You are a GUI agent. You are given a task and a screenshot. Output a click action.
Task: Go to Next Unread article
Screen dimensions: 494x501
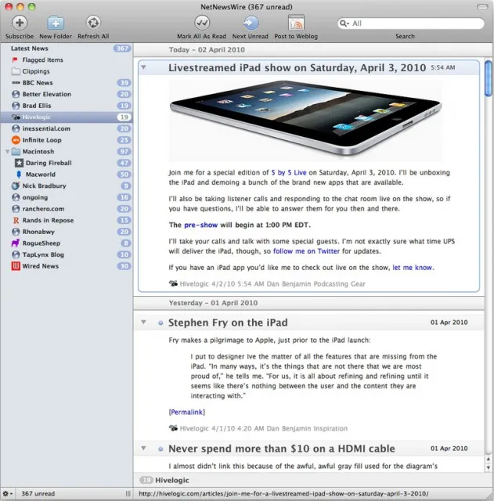coord(251,23)
